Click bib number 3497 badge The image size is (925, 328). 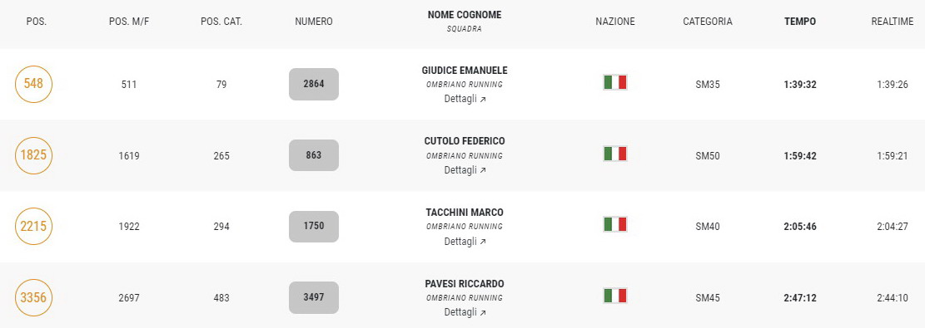[314, 298]
